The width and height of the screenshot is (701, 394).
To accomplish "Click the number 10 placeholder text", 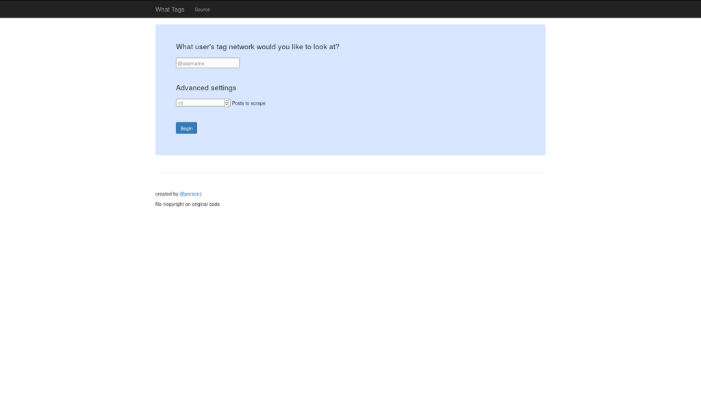I will tap(180, 103).
